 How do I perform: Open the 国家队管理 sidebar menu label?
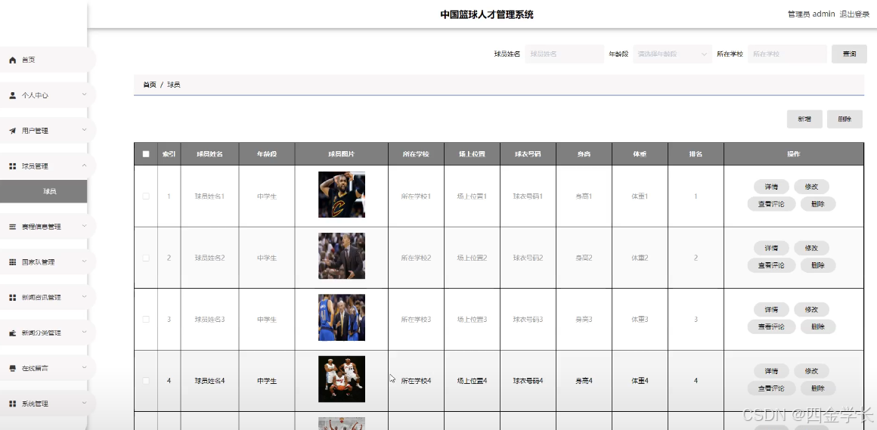click(x=38, y=262)
